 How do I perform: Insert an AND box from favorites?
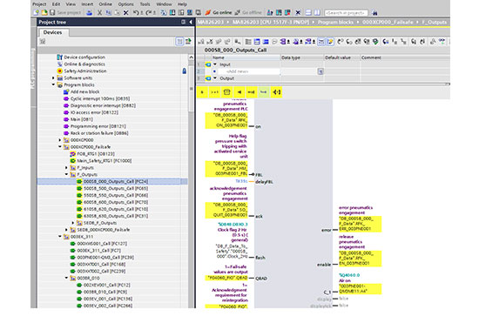(202, 92)
